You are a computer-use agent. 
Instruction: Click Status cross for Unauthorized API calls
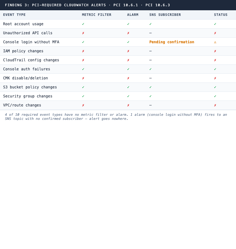click(x=215, y=33)
